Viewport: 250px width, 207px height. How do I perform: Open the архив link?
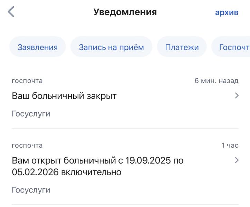coord(227,13)
